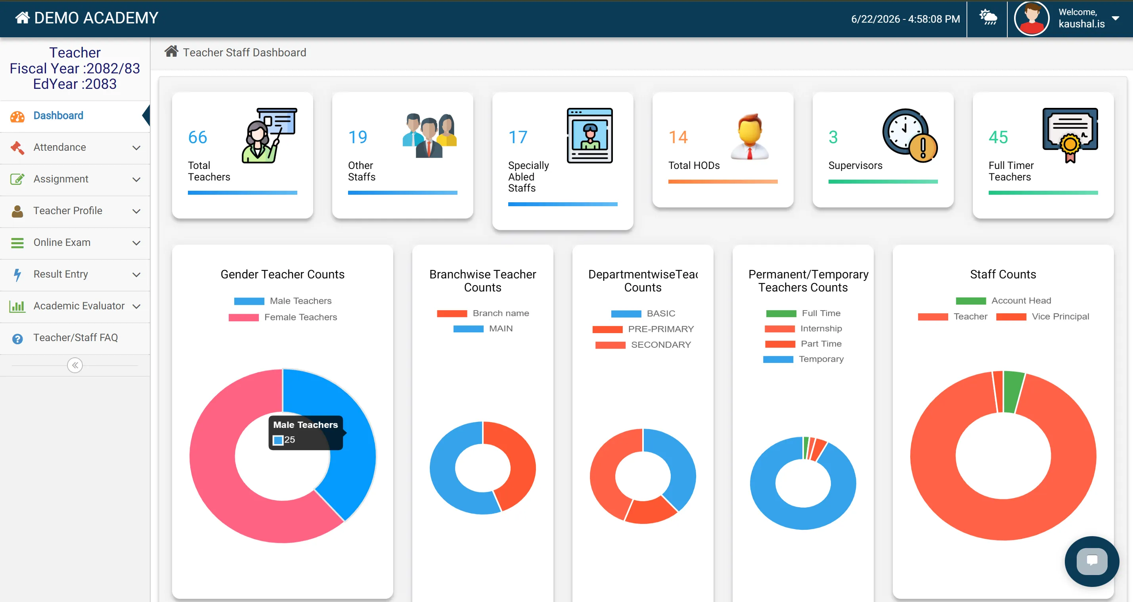Toggle Full Time legend entry
Image resolution: width=1133 pixels, height=602 pixels.
[803, 313]
